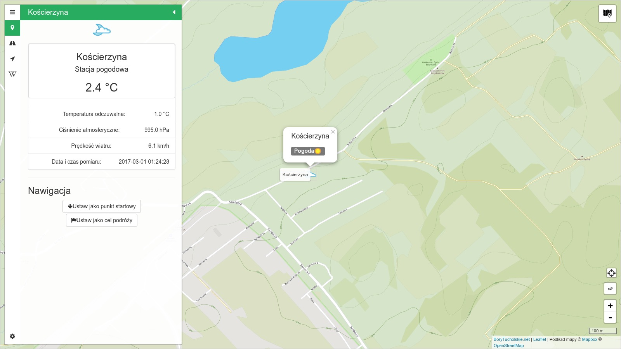
Task: Select the location pin sidebar tab
Action: [x=12, y=28]
